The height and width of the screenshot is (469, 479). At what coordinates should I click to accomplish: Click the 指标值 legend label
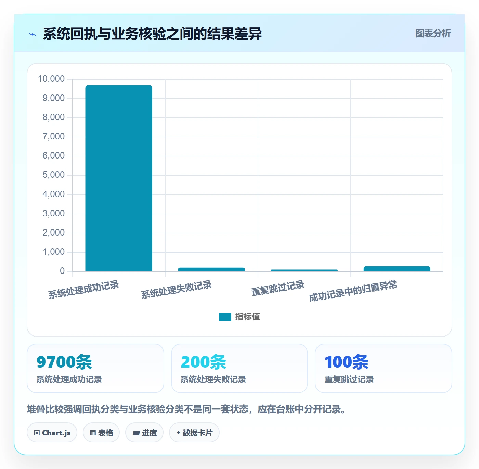coord(248,317)
